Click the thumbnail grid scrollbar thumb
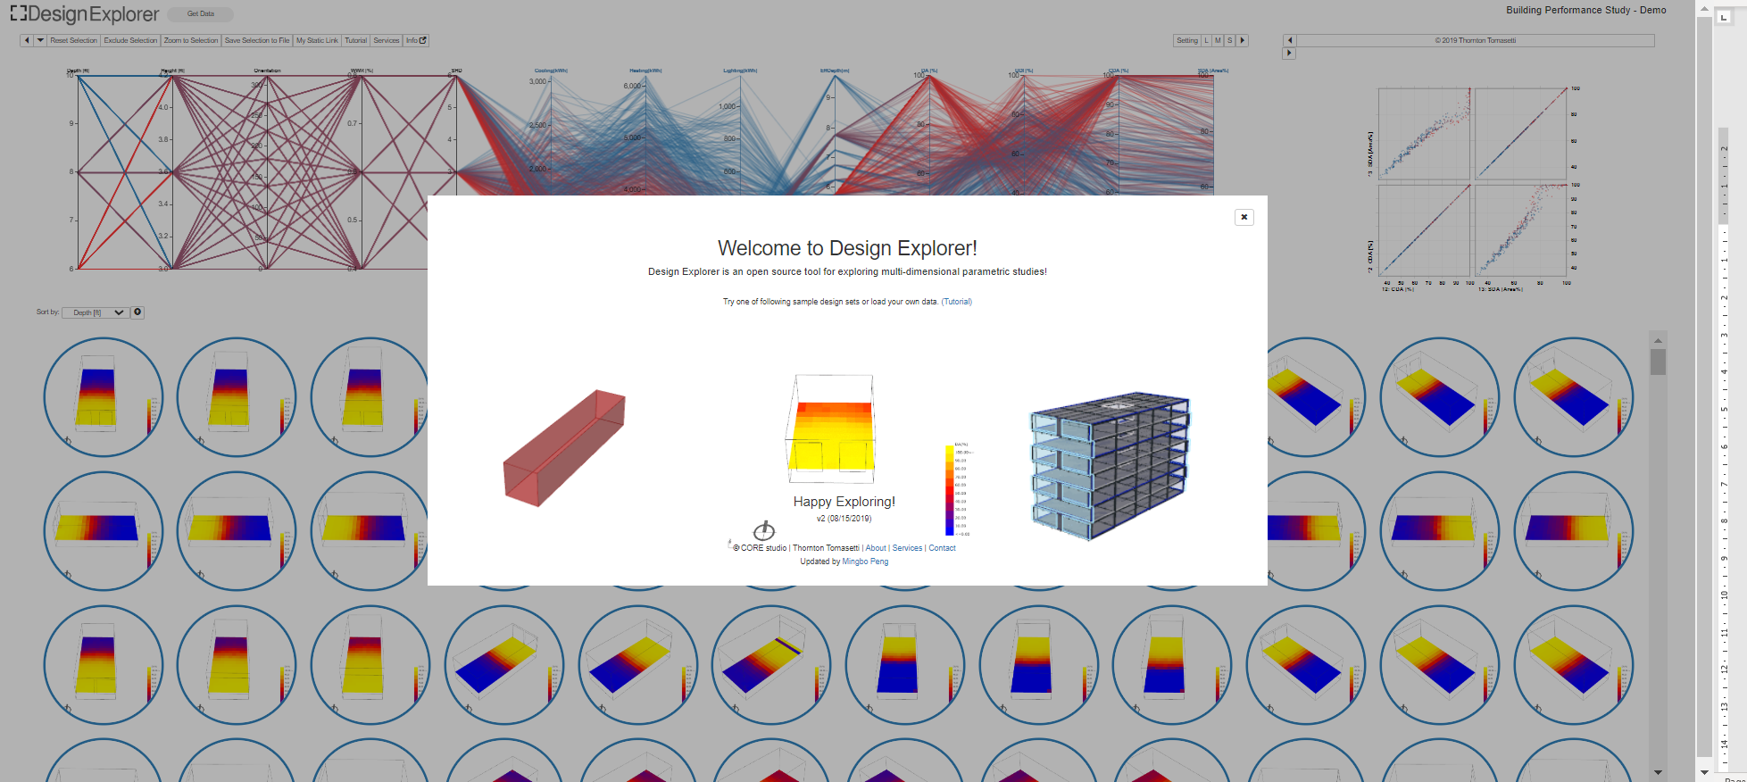This screenshot has height=782, width=1747. (1658, 362)
